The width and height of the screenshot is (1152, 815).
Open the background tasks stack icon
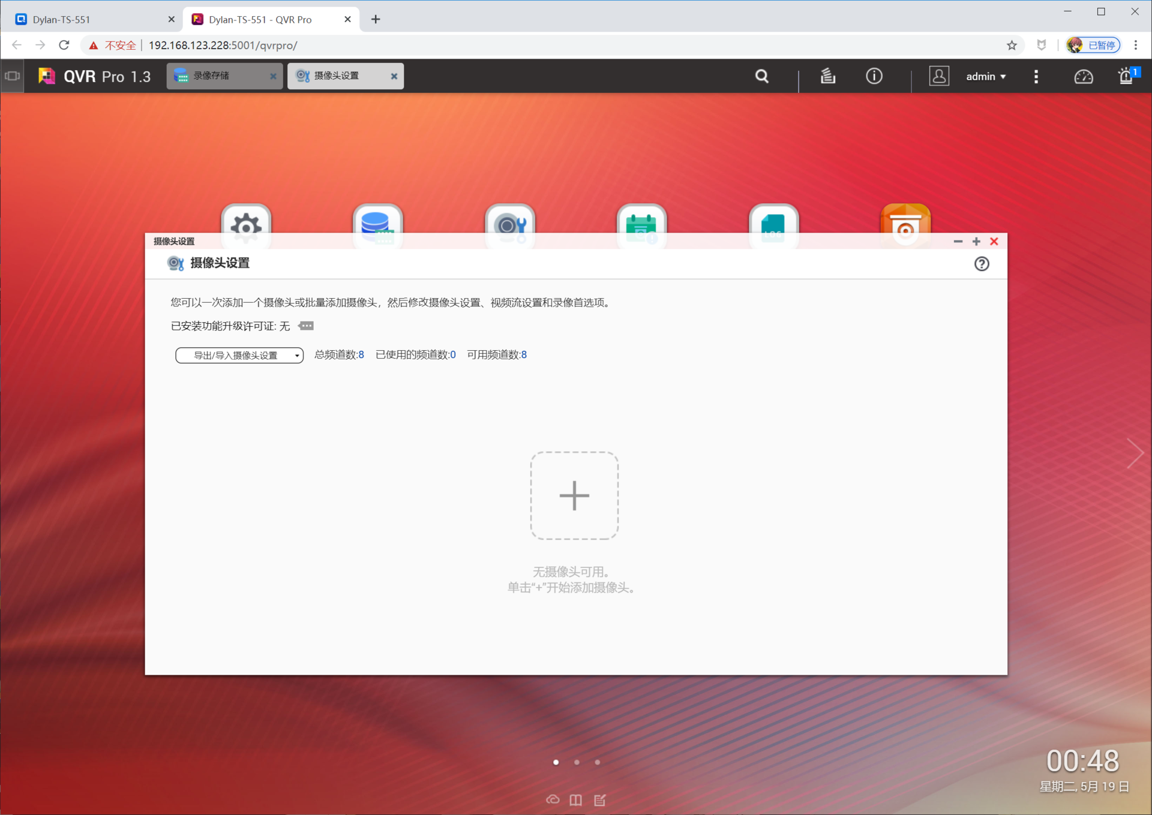pos(827,76)
